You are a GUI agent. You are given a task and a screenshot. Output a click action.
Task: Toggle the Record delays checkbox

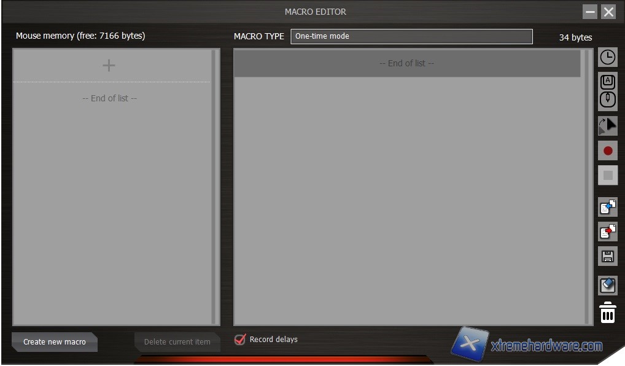[240, 340]
